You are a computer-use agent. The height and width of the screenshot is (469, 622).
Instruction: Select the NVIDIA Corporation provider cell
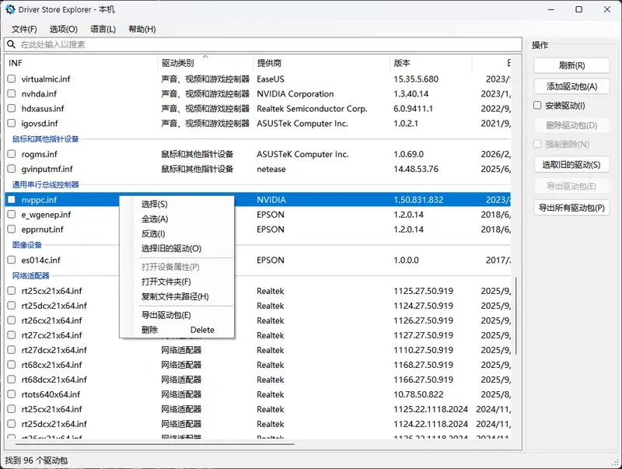click(295, 93)
